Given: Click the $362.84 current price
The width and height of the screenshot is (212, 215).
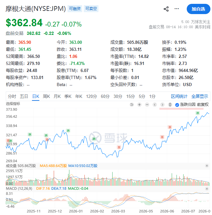Looking at the screenshot, I should tap(24, 23).
